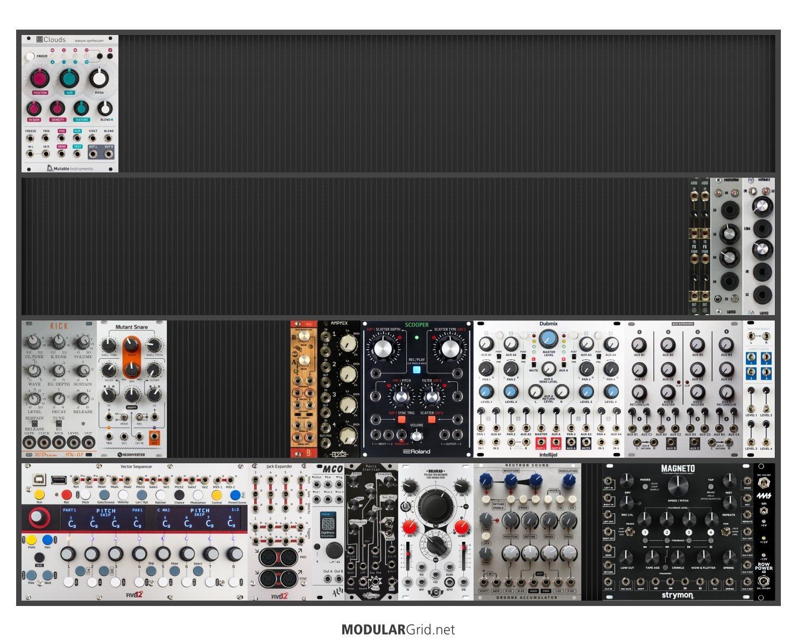This screenshot has width=797, height=641.
Task: Click the Dubmix MASTER LEVEL knob
Action: tap(548, 339)
